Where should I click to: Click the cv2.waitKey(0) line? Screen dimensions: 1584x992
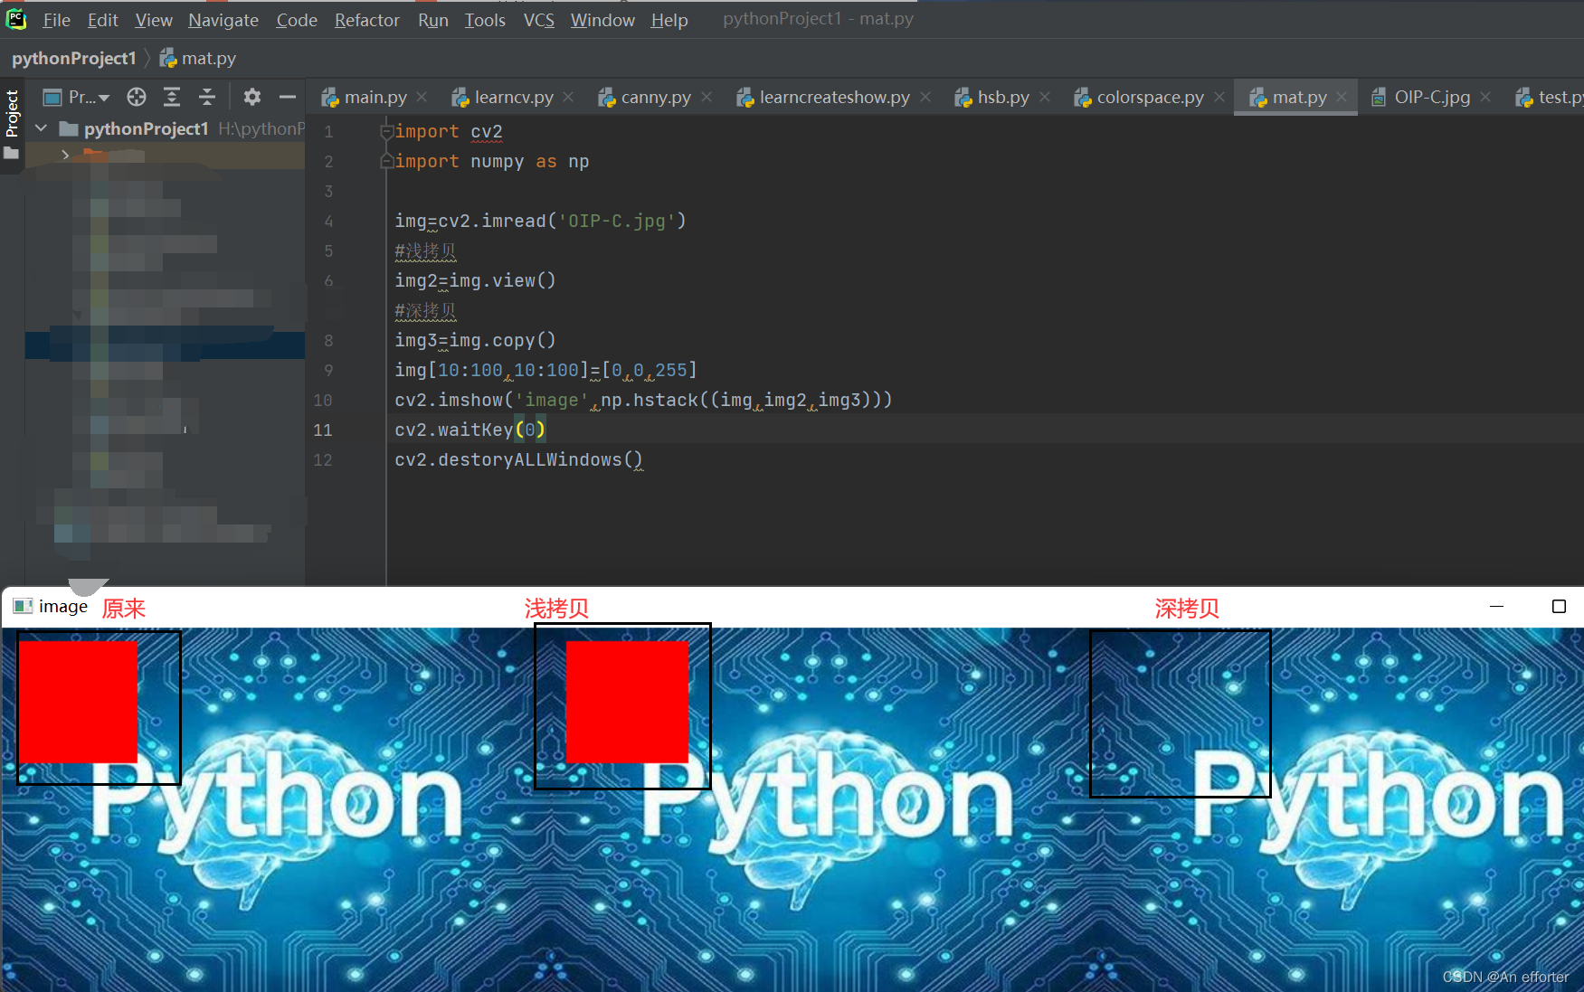pos(470,430)
